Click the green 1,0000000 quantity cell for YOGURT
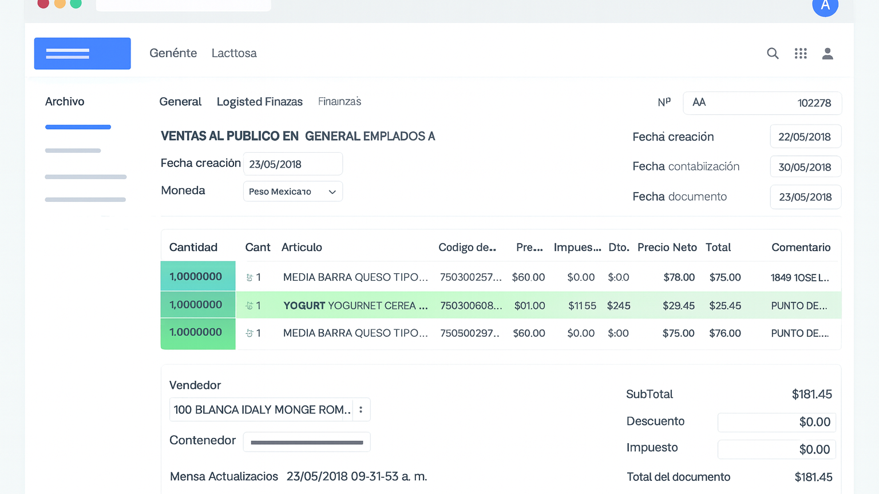879x494 pixels. coord(197,305)
